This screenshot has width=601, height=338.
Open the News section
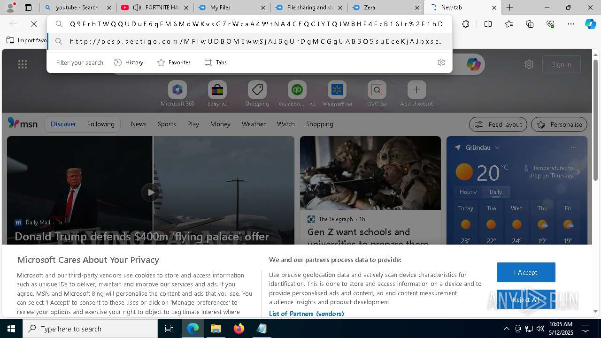click(139, 124)
